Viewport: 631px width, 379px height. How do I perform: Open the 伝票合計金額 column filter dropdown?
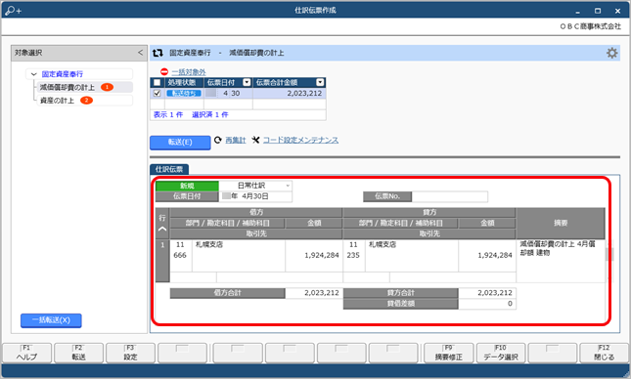coord(320,82)
